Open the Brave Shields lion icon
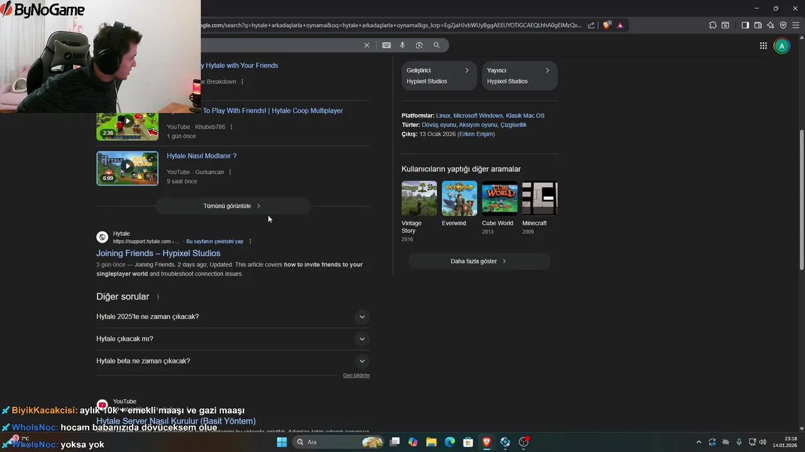 (607, 25)
